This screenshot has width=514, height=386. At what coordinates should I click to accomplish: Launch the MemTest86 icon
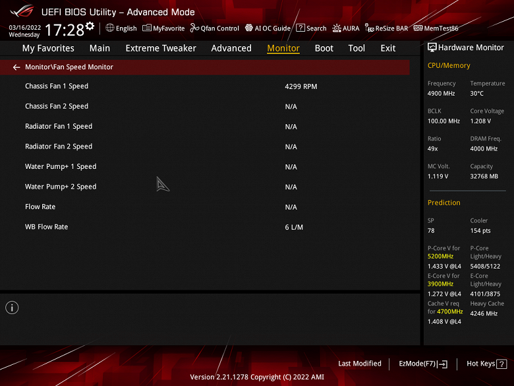pyautogui.click(x=418, y=28)
